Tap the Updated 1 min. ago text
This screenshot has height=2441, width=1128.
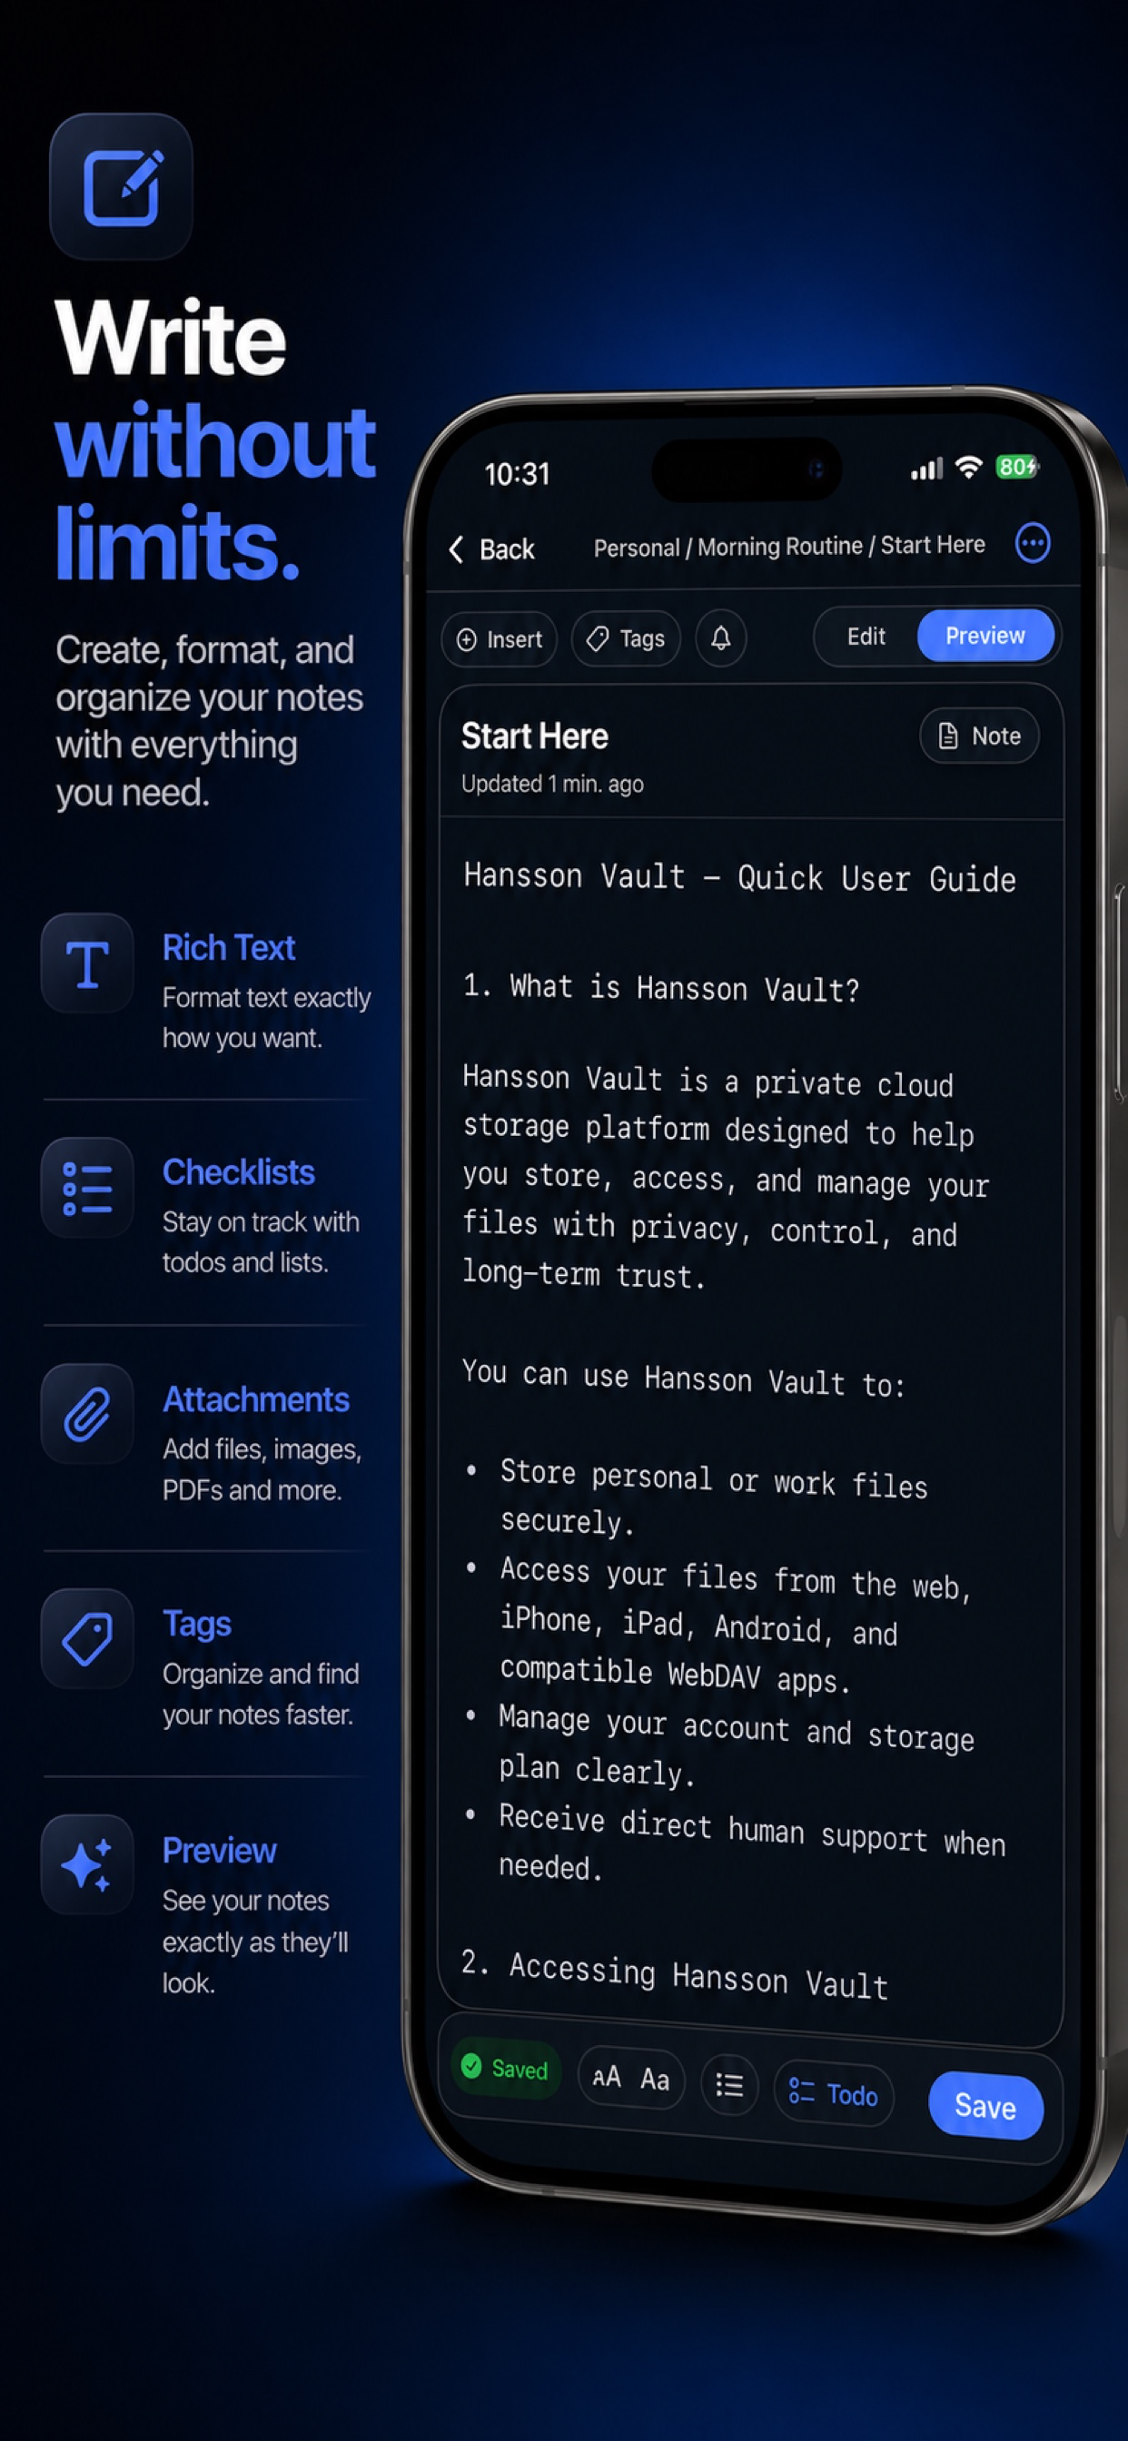click(x=552, y=784)
